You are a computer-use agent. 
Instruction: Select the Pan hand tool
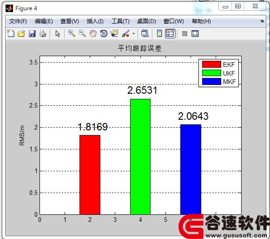[93, 33]
